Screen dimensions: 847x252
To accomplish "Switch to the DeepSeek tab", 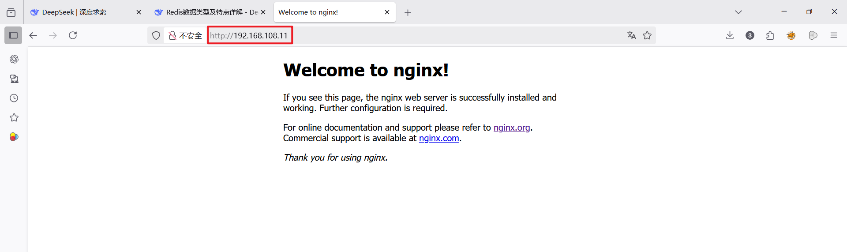I will (86, 12).
